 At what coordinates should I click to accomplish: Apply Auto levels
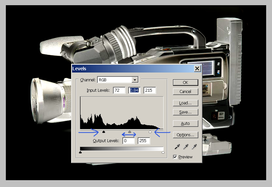185,124
